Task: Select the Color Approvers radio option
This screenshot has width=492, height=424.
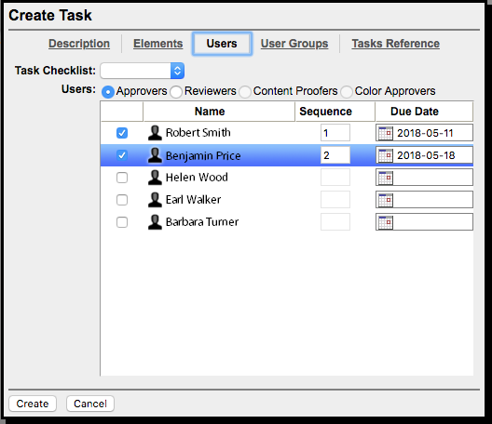Action: pos(347,92)
